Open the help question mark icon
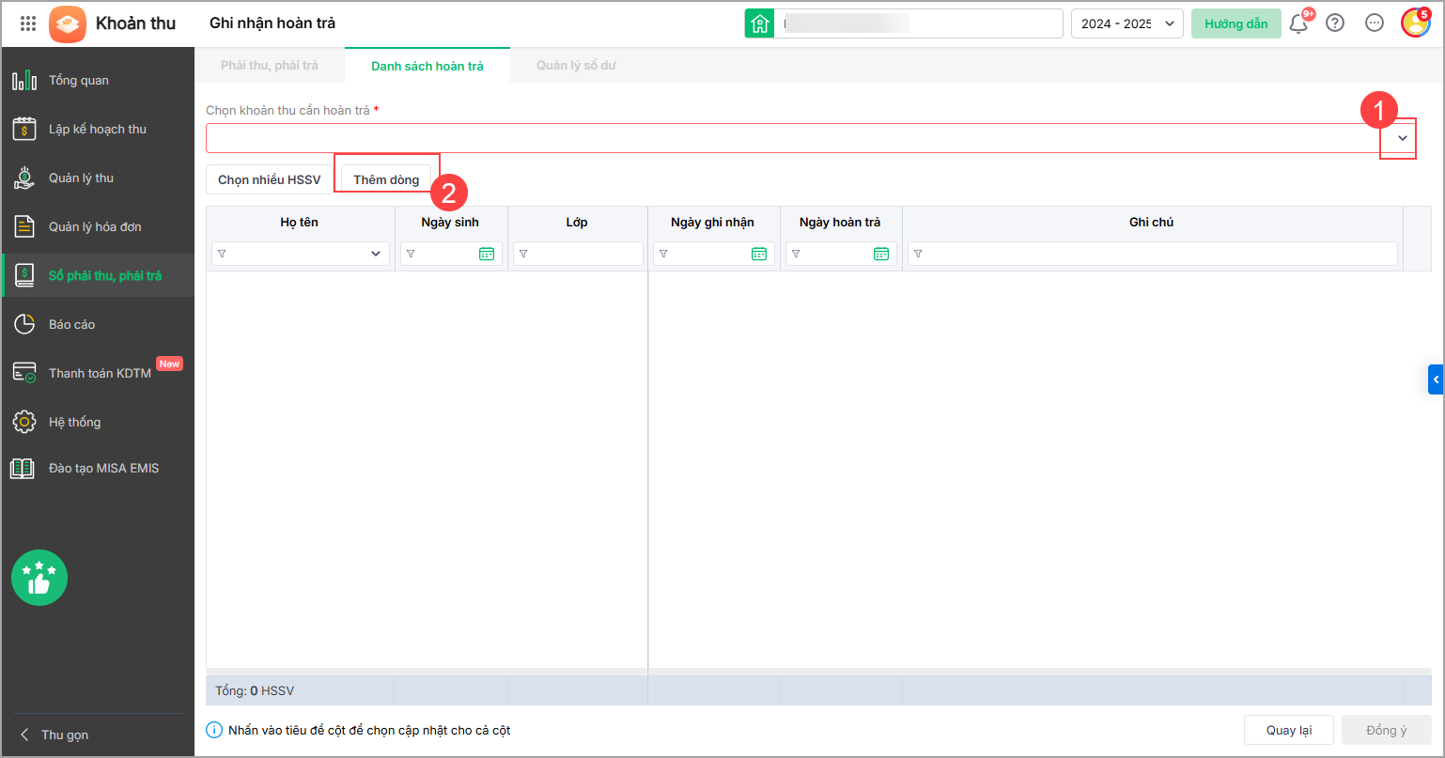Screen dimensions: 1445x758 click(x=1335, y=23)
